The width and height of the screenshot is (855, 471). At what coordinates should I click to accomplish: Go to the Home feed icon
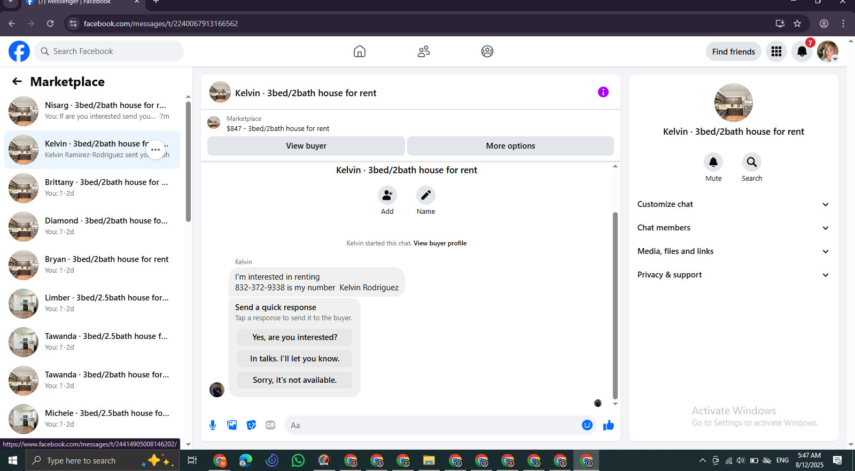[x=360, y=51]
